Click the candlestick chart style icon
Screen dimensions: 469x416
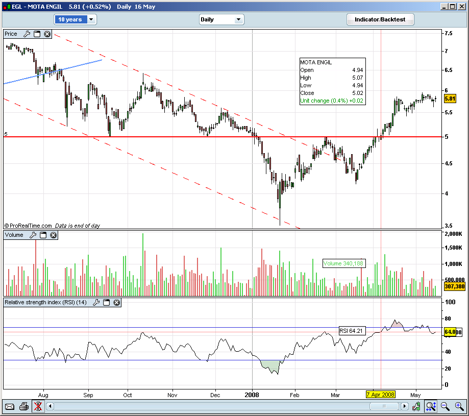point(416,406)
